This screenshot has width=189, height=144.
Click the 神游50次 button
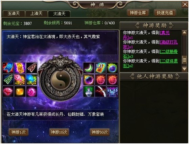[99, 132]
